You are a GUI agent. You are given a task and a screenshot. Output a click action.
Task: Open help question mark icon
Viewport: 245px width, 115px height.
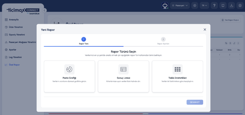pyautogui.click(x=214, y=5)
